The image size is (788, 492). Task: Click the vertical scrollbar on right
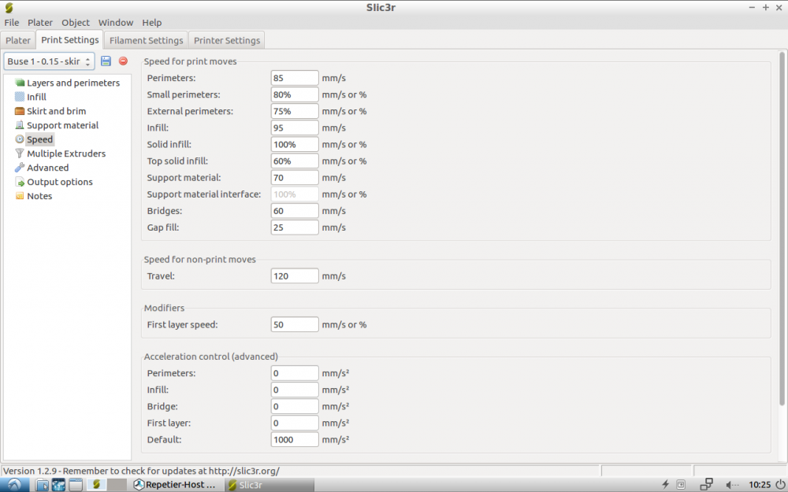782,228
